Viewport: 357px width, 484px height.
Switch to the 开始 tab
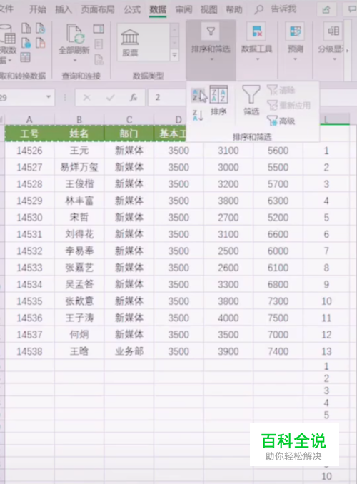tap(38, 9)
